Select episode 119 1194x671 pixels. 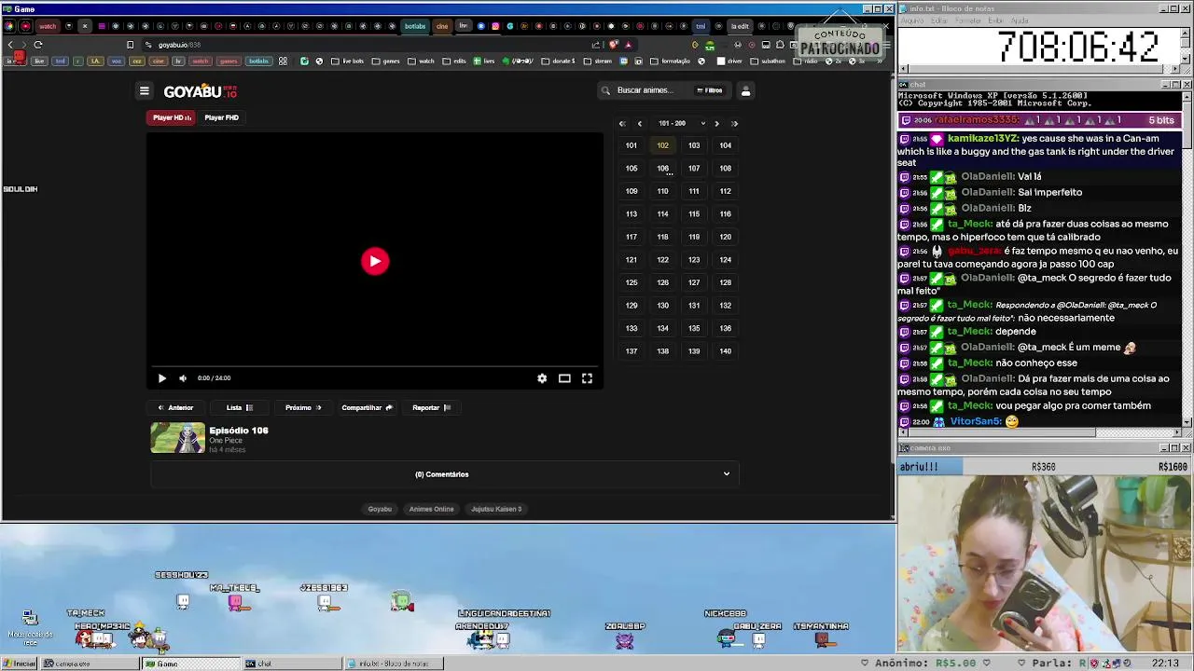694,237
